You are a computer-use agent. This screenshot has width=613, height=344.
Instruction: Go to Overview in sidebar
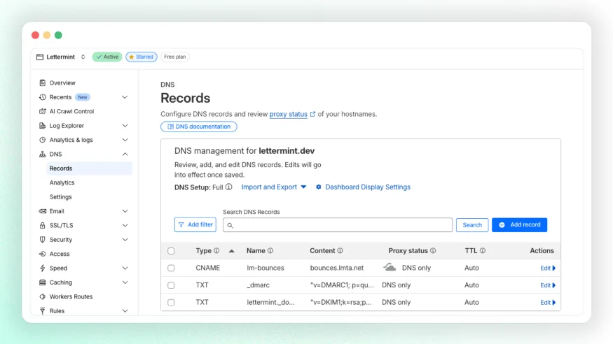click(62, 83)
